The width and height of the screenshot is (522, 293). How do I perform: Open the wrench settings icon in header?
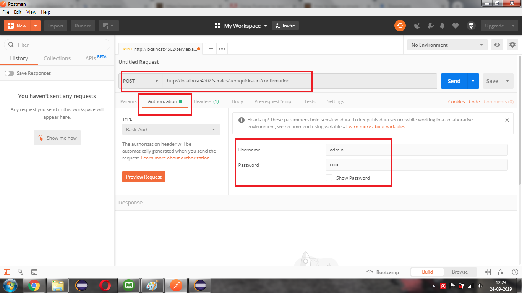430,26
